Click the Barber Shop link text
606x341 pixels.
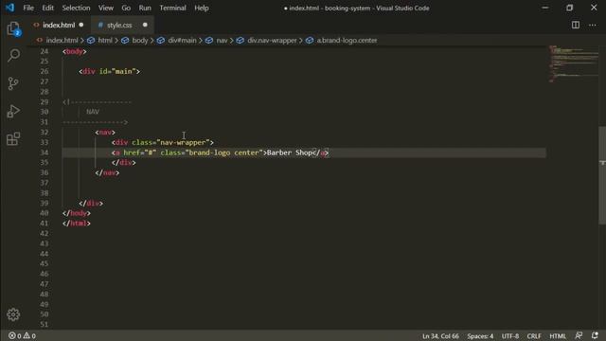pos(290,153)
